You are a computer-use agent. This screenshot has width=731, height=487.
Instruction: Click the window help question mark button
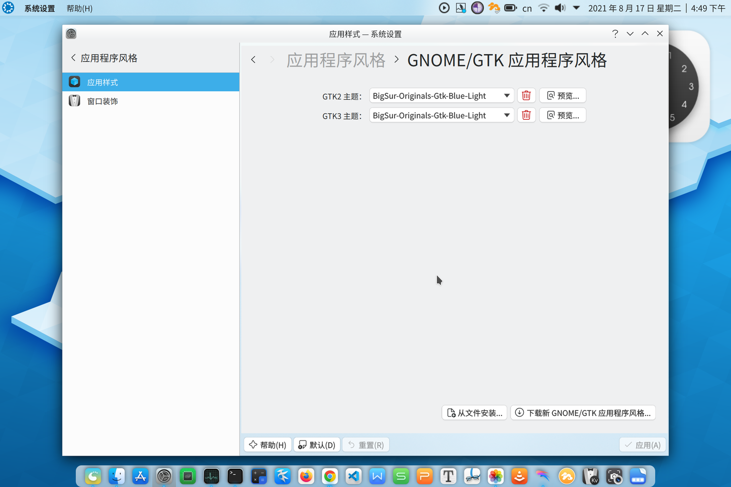615,33
